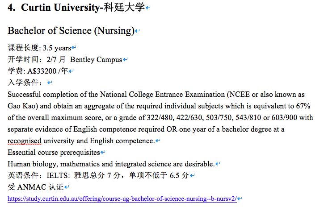Screen dimensions: 320x207
Task: Click the 67% figure in the paragraph
Action: 303,106
